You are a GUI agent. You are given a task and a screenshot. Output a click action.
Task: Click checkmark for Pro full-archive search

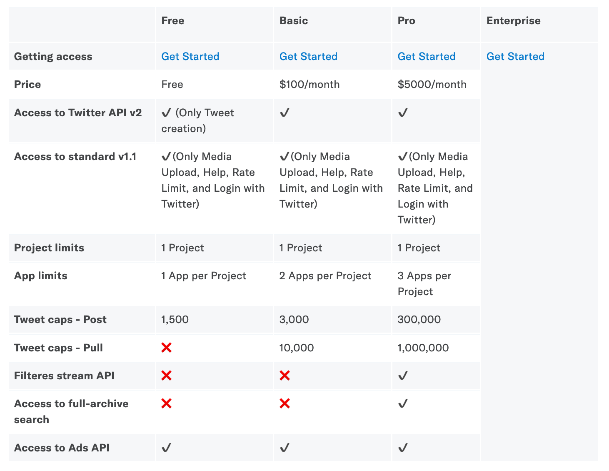(403, 403)
